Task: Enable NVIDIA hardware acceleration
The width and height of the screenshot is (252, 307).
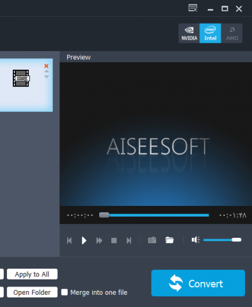Action: click(189, 33)
